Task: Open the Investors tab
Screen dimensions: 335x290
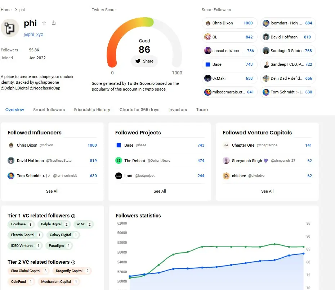Action: pos(178,110)
